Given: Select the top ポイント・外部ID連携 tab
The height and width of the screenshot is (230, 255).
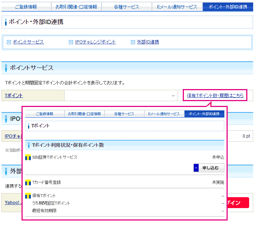Looking at the screenshot, I should 228,7.
